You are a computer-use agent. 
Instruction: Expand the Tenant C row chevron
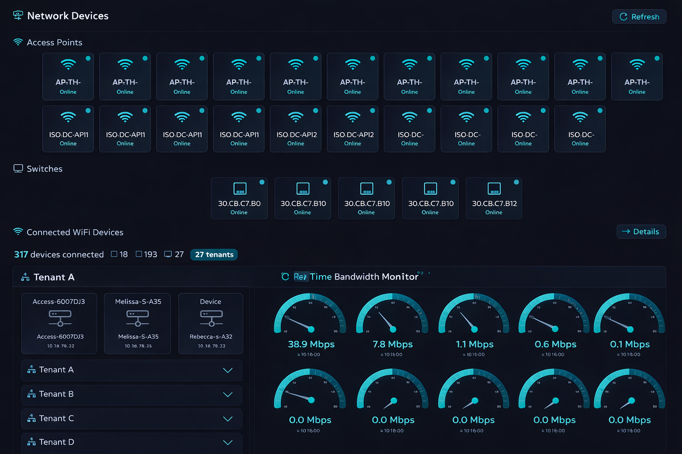pyautogui.click(x=228, y=419)
